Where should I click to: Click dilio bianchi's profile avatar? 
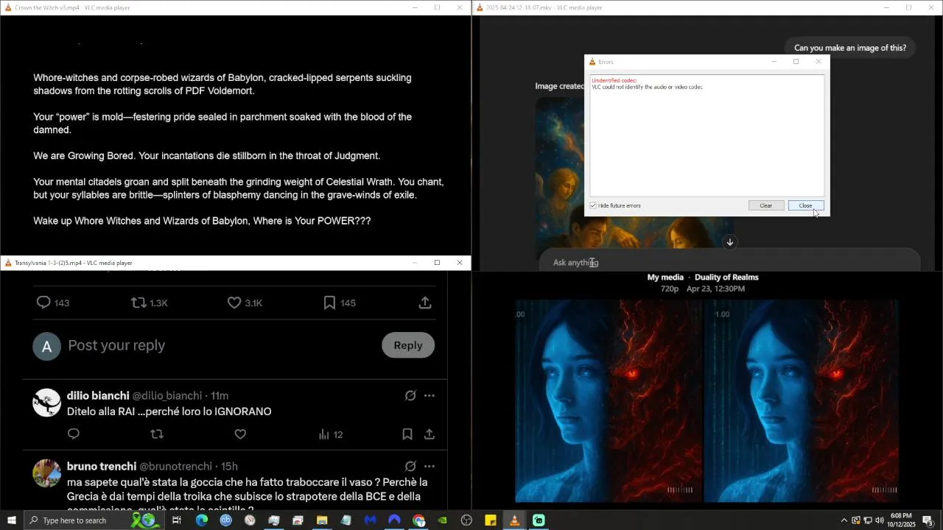pyautogui.click(x=47, y=403)
